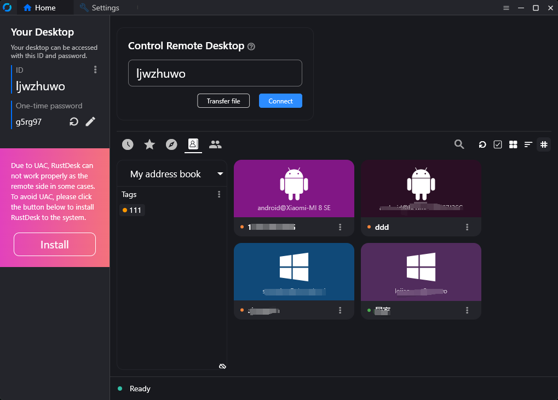The width and height of the screenshot is (558, 400).
Task: Expand the My address book dropdown
Action: click(x=220, y=174)
